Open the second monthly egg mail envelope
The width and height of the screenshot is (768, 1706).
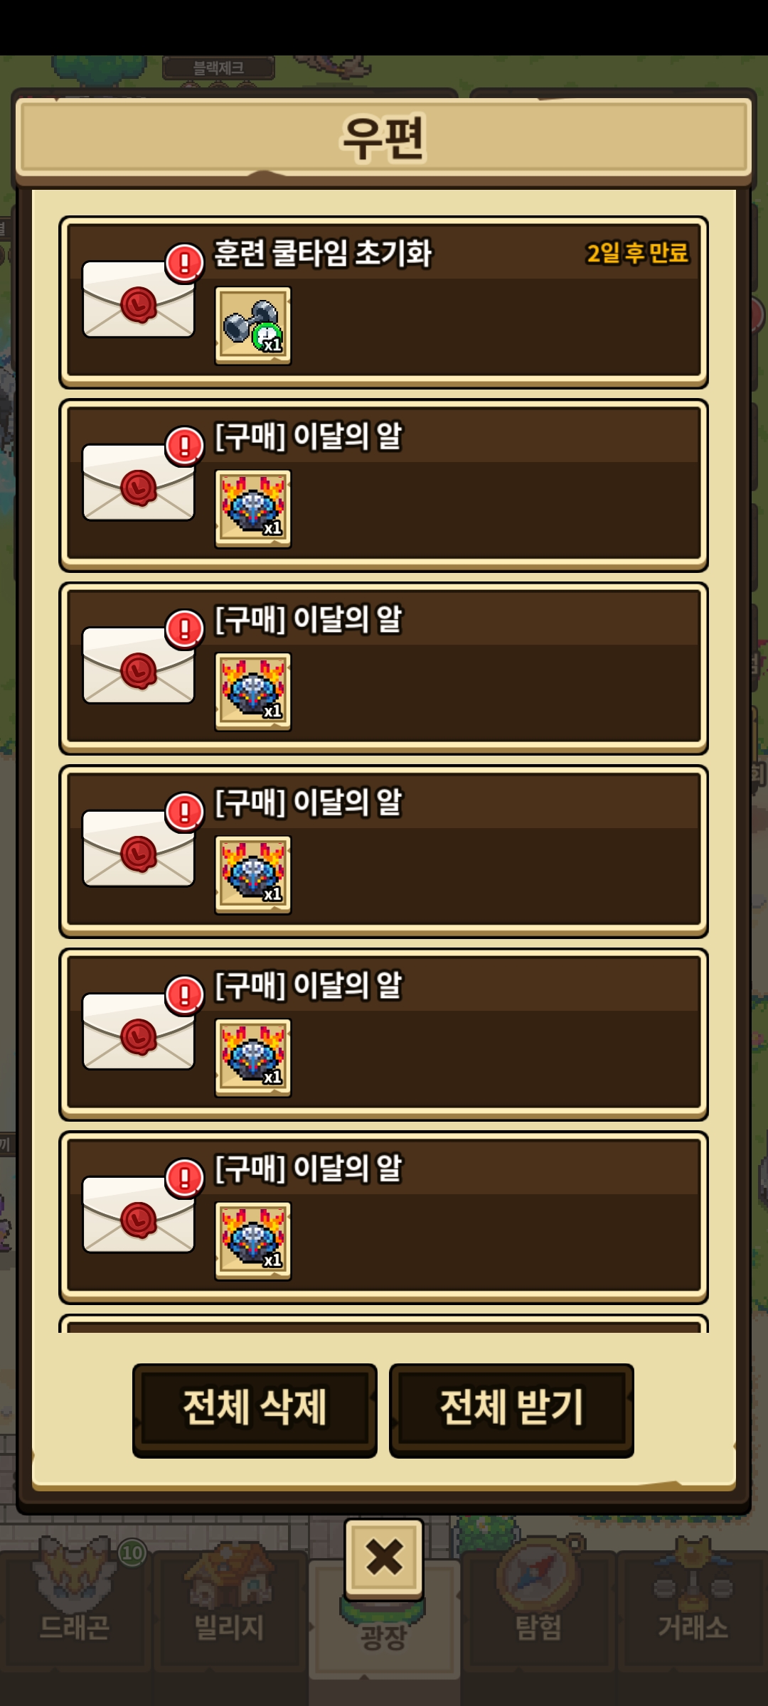139,665
